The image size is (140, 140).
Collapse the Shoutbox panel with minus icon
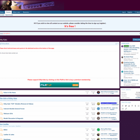(x=118, y=44)
